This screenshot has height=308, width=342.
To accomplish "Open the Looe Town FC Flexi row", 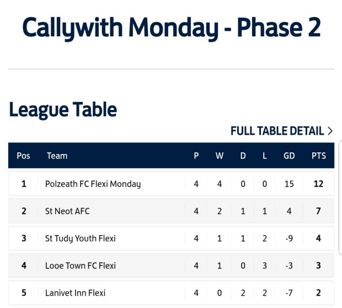I will click(81, 265).
